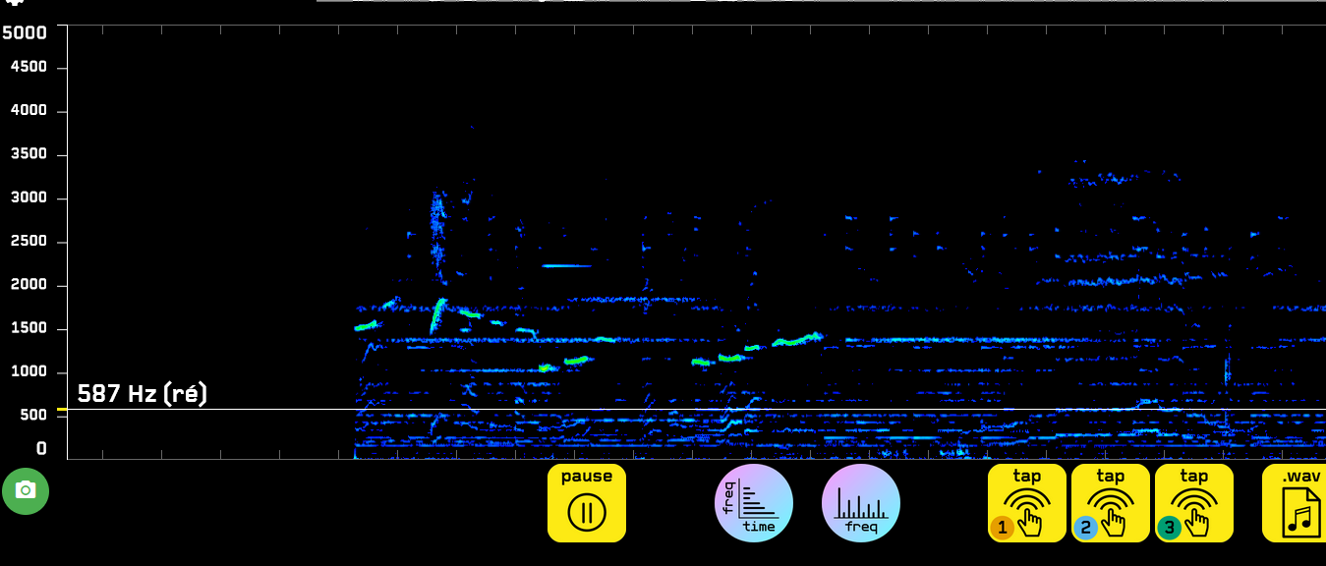The height and width of the screenshot is (566, 1326).
Task: Activate tap marker 3
Action: pyautogui.click(x=1193, y=503)
